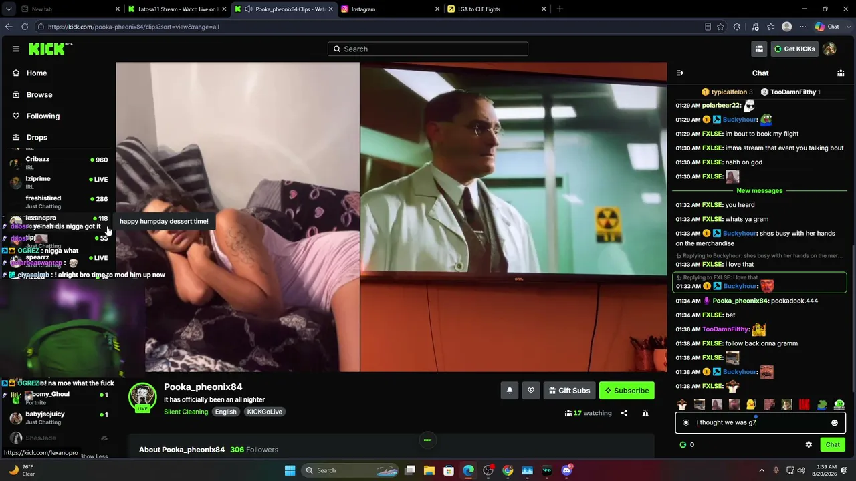The image size is (856, 481).
Task: Open File Explorer from taskbar
Action: coord(429,470)
